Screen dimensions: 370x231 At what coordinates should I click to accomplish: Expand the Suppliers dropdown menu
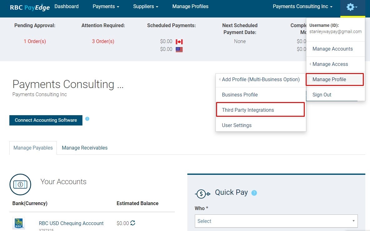[x=146, y=7]
